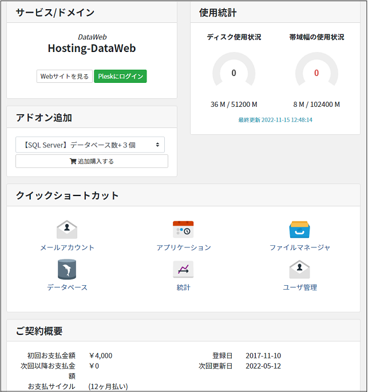Click the アプリケーション link text
368x392 pixels.
184,247
